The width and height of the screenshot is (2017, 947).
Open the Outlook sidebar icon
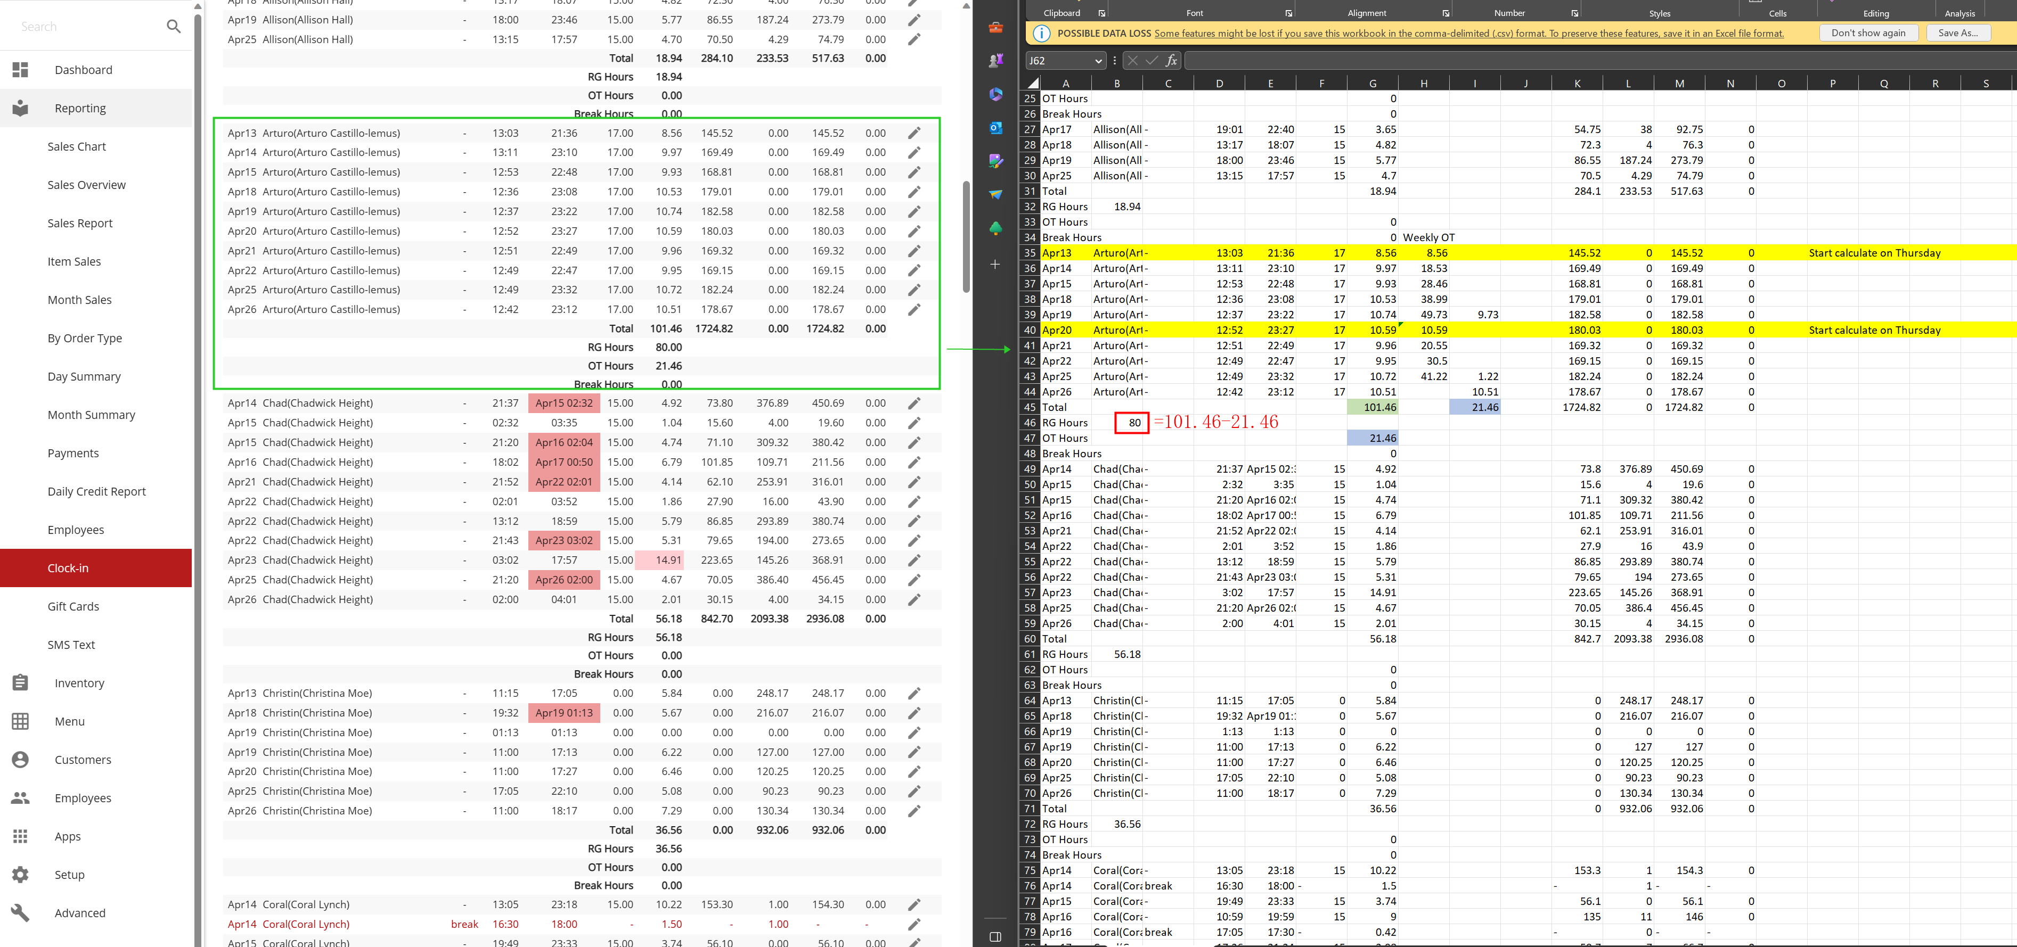[x=995, y=128]
